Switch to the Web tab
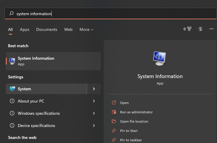This screenshot has width=217, height=143. click(68, 29)
